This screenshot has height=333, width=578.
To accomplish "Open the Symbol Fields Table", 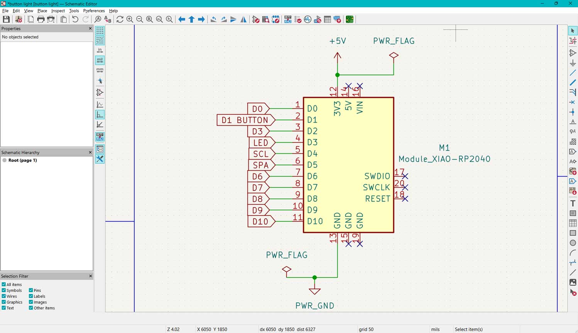I will point(327,19).
